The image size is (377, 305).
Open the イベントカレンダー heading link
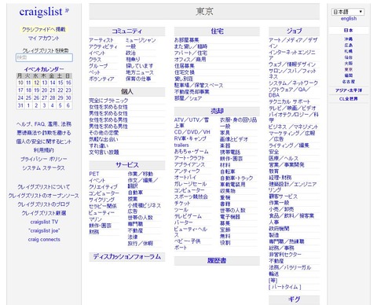tap(44, 69)
